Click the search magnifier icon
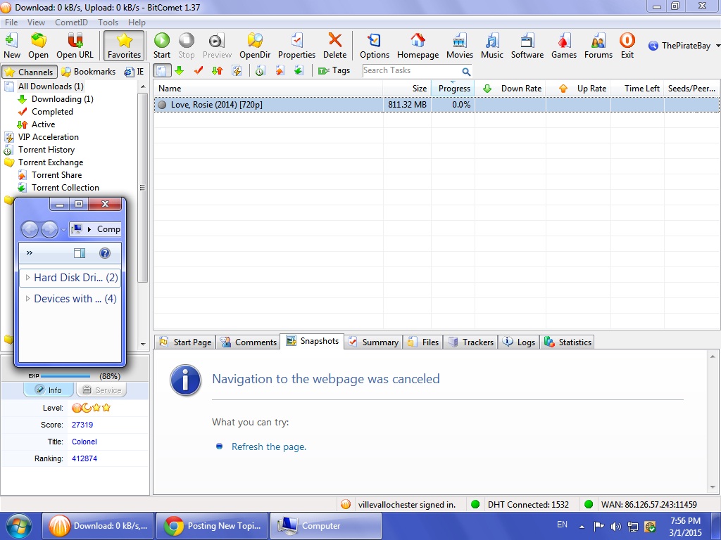721x540 pixels. click(x=466, y=71)
